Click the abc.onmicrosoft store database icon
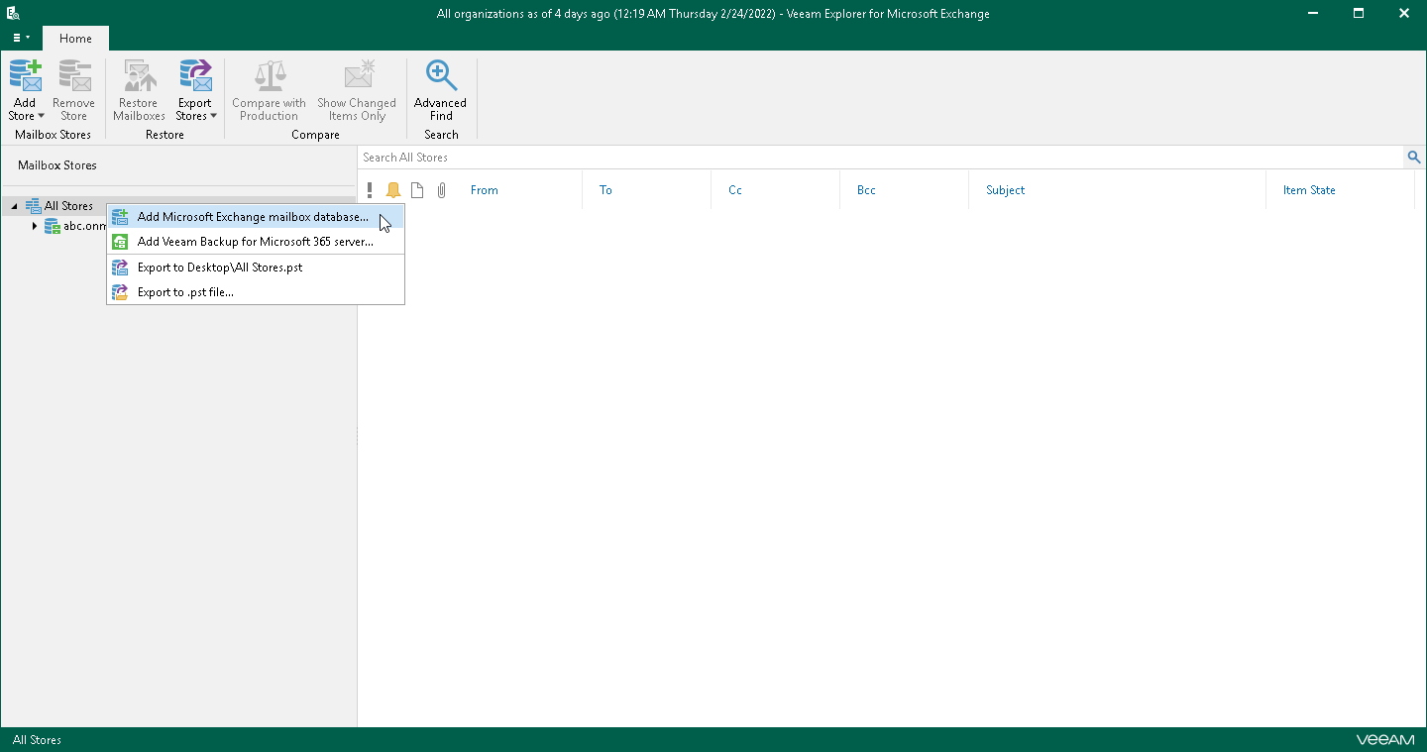The image size is (1427, 752). click(53, 226)
